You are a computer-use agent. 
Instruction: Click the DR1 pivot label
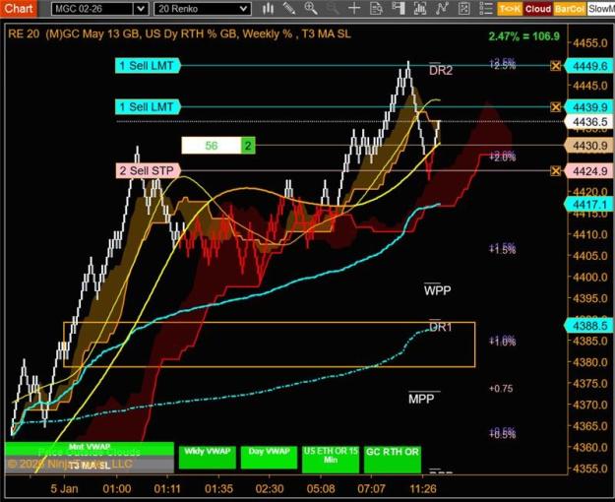(x=441, y=327)
